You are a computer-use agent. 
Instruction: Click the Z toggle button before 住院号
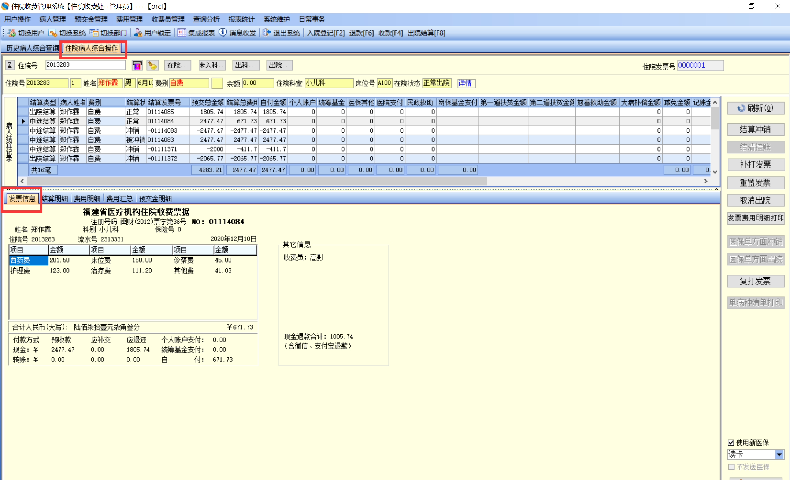[10, 65]
